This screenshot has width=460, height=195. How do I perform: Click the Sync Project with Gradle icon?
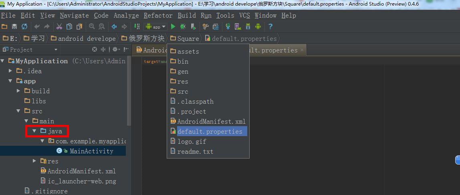tap(228, 27)
